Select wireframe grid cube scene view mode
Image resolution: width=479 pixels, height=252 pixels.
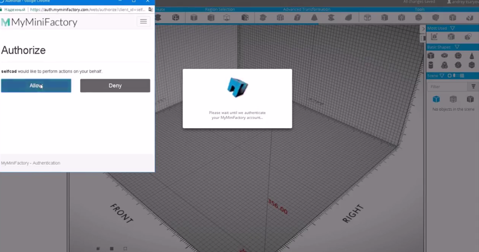click(x=453, y=99)
